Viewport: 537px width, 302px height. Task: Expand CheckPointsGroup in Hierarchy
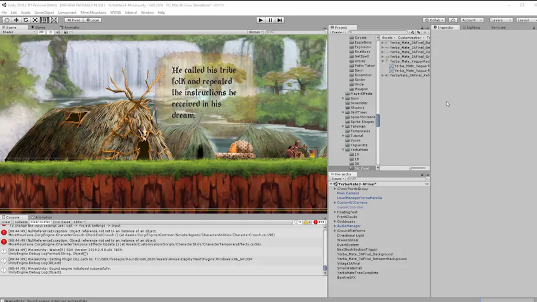[335, 189]
